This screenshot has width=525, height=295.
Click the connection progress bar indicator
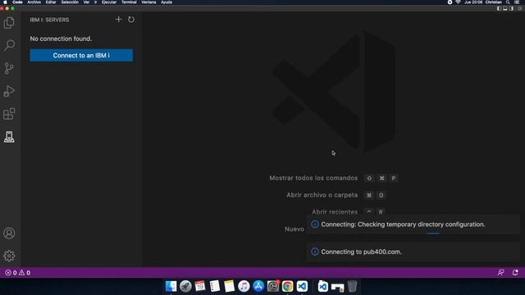[x=432, y=234]
